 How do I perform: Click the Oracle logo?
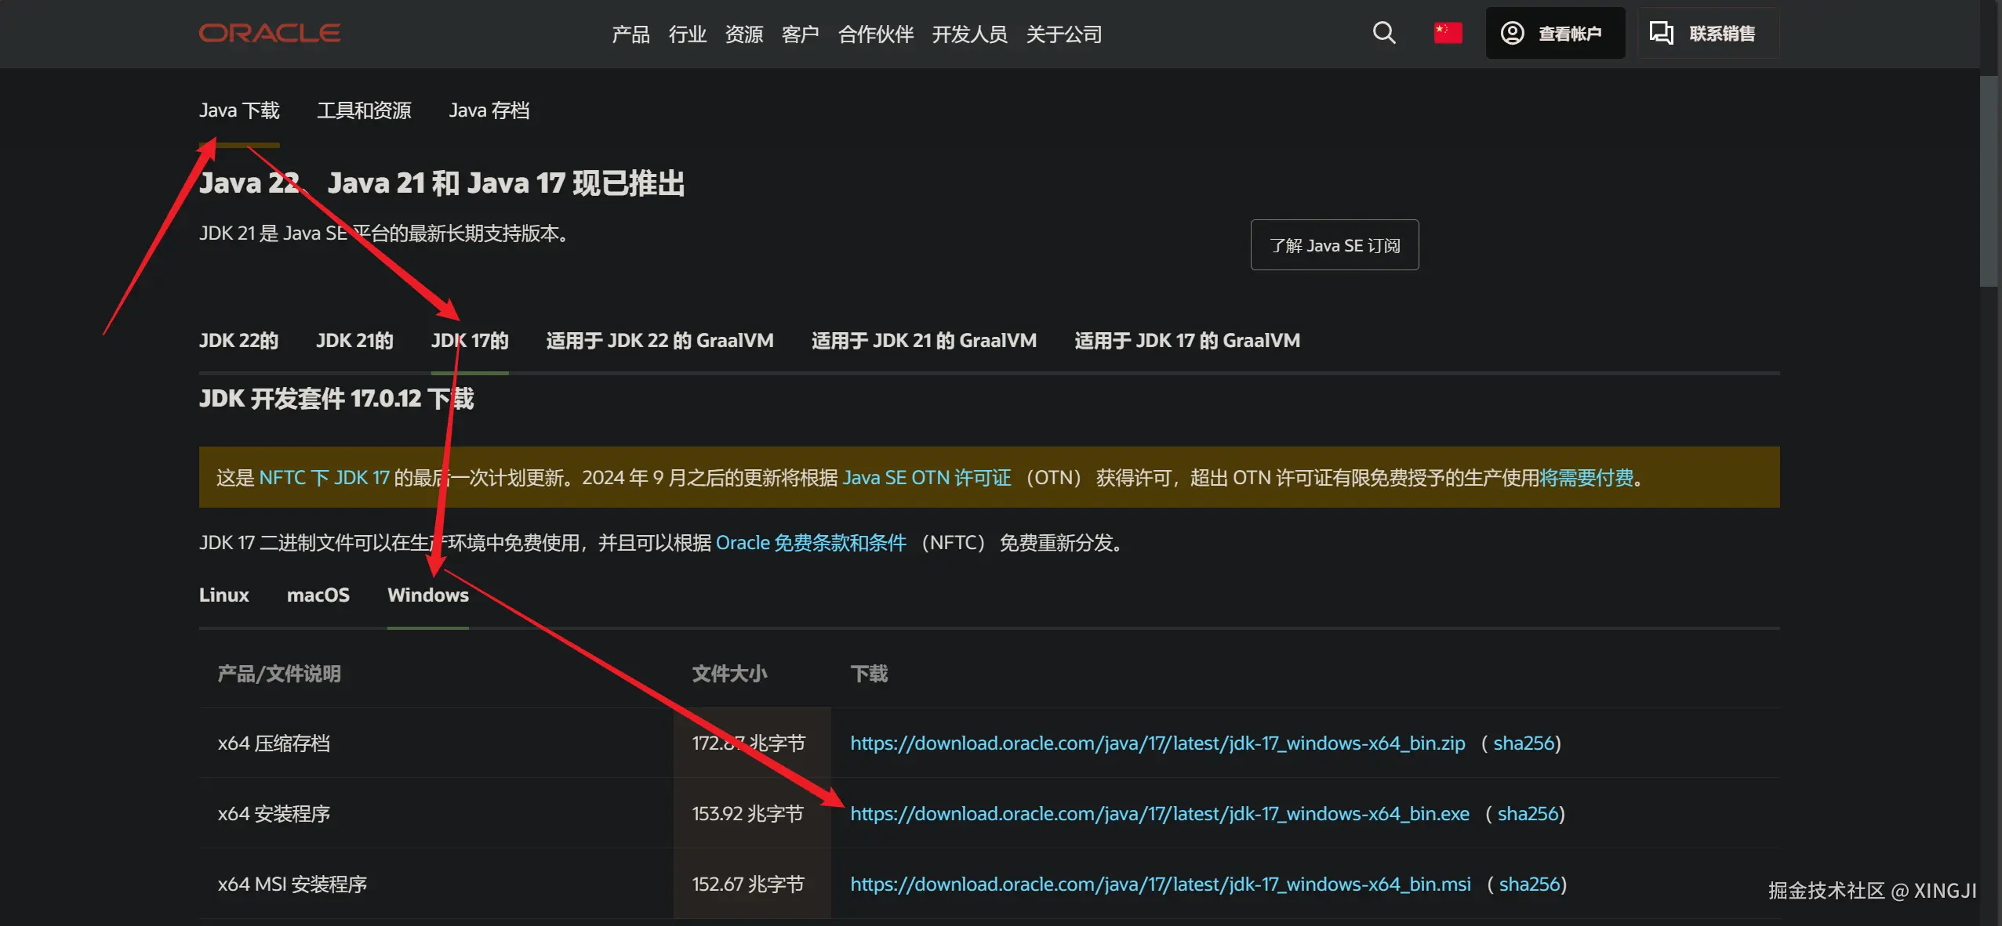[269, 33]
